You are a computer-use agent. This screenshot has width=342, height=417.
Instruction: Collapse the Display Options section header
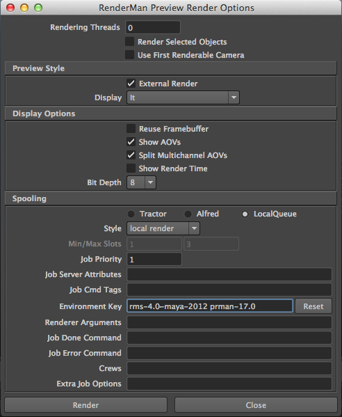(x=171, y=113)
